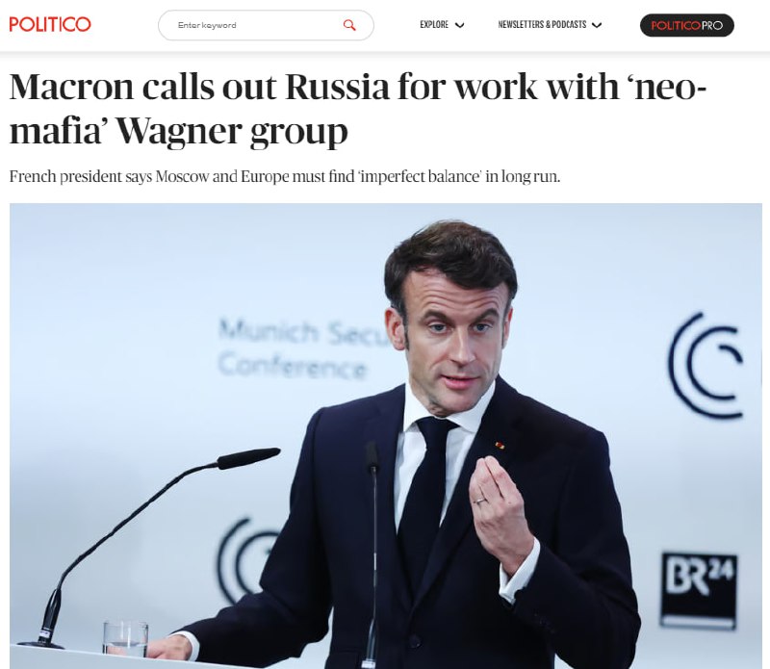
Task: Click the circular conference logo behind the podium
Action: click(x=247, y=560)
